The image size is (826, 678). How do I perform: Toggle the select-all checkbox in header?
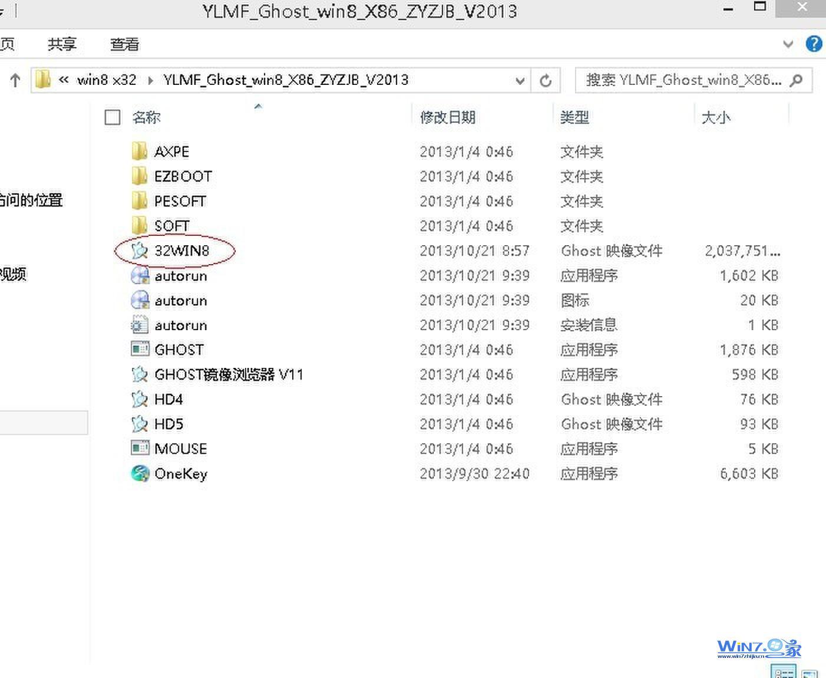click(x=112, y=117)
